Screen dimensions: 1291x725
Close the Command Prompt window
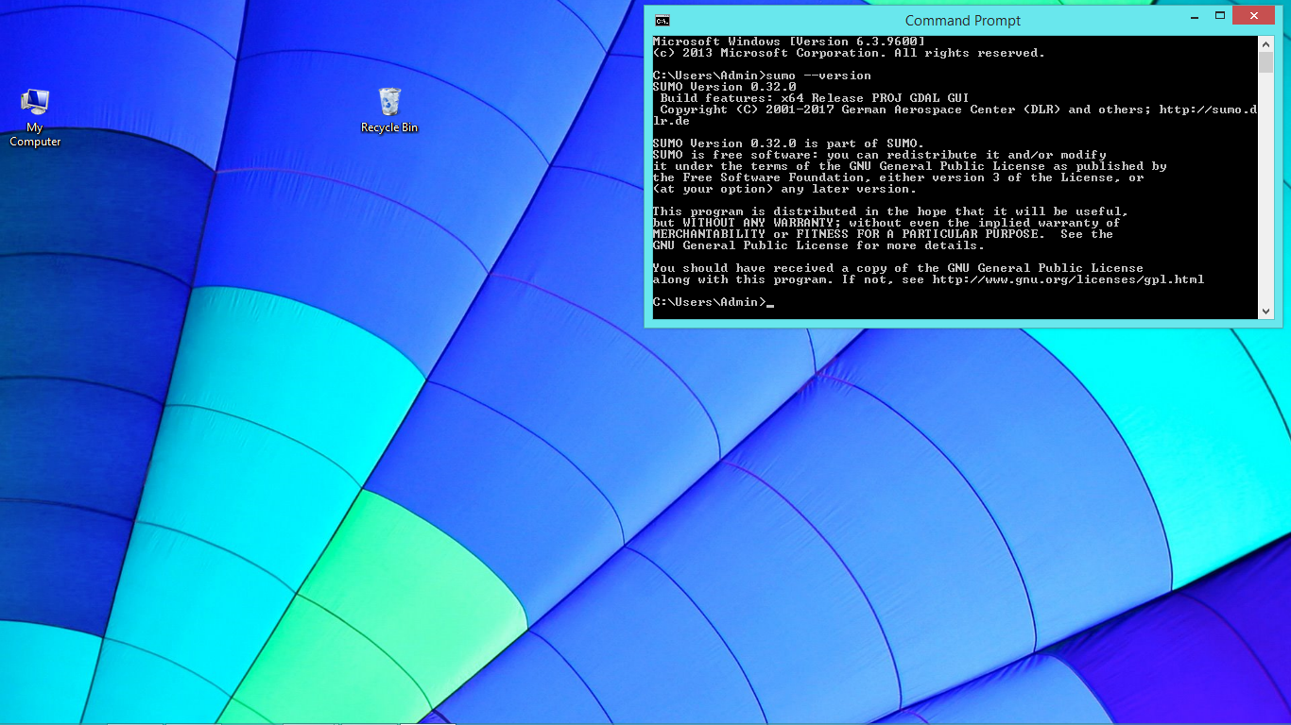click(1255, 15)
